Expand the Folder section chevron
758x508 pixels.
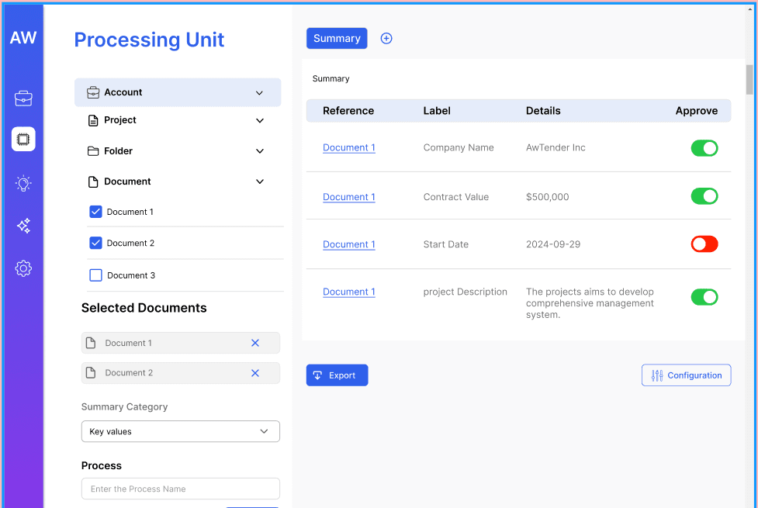point(260,151)
